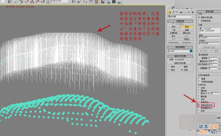Image resolution: width=221 pixels, height=136 pixels.
Task: Select the 沿边 distribution radio
Action: pyautogui.click(x=199, y=99)
